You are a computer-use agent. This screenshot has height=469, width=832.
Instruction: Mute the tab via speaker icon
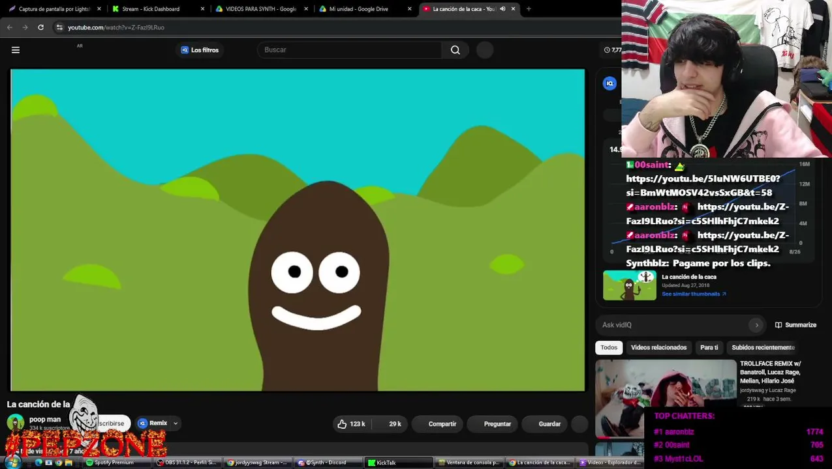click(x=502, y=9)
